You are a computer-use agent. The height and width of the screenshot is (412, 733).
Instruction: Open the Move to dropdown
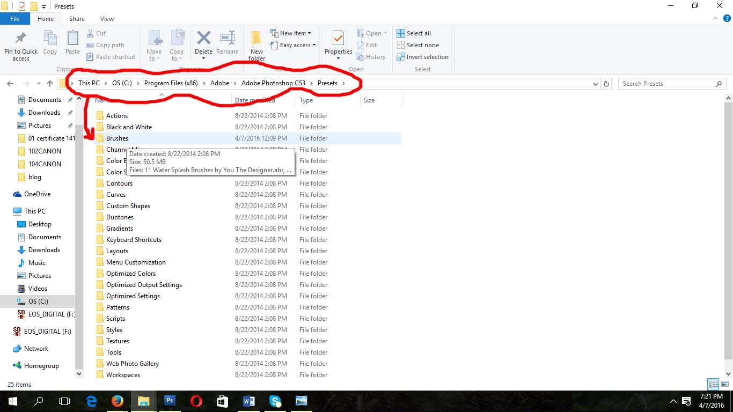point(154,46)
